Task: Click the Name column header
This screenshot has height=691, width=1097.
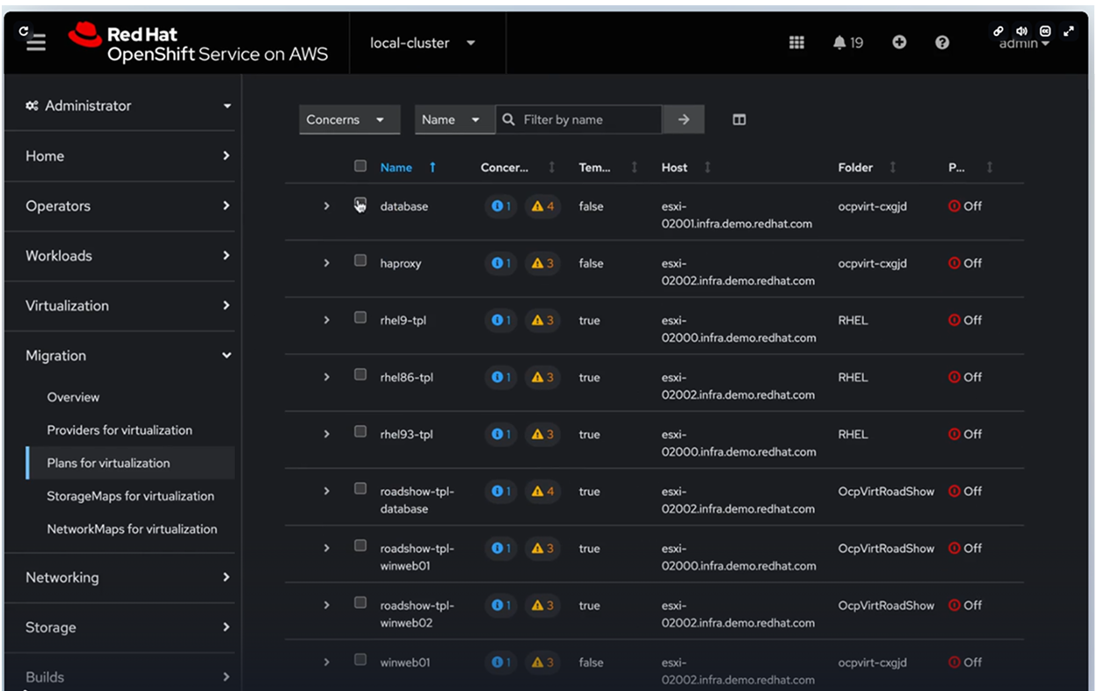Action: (396, 167)
